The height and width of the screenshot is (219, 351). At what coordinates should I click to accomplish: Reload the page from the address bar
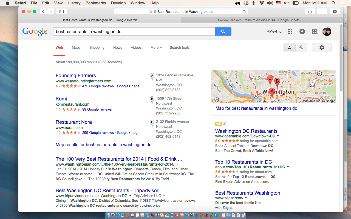(x=244, y=12)
